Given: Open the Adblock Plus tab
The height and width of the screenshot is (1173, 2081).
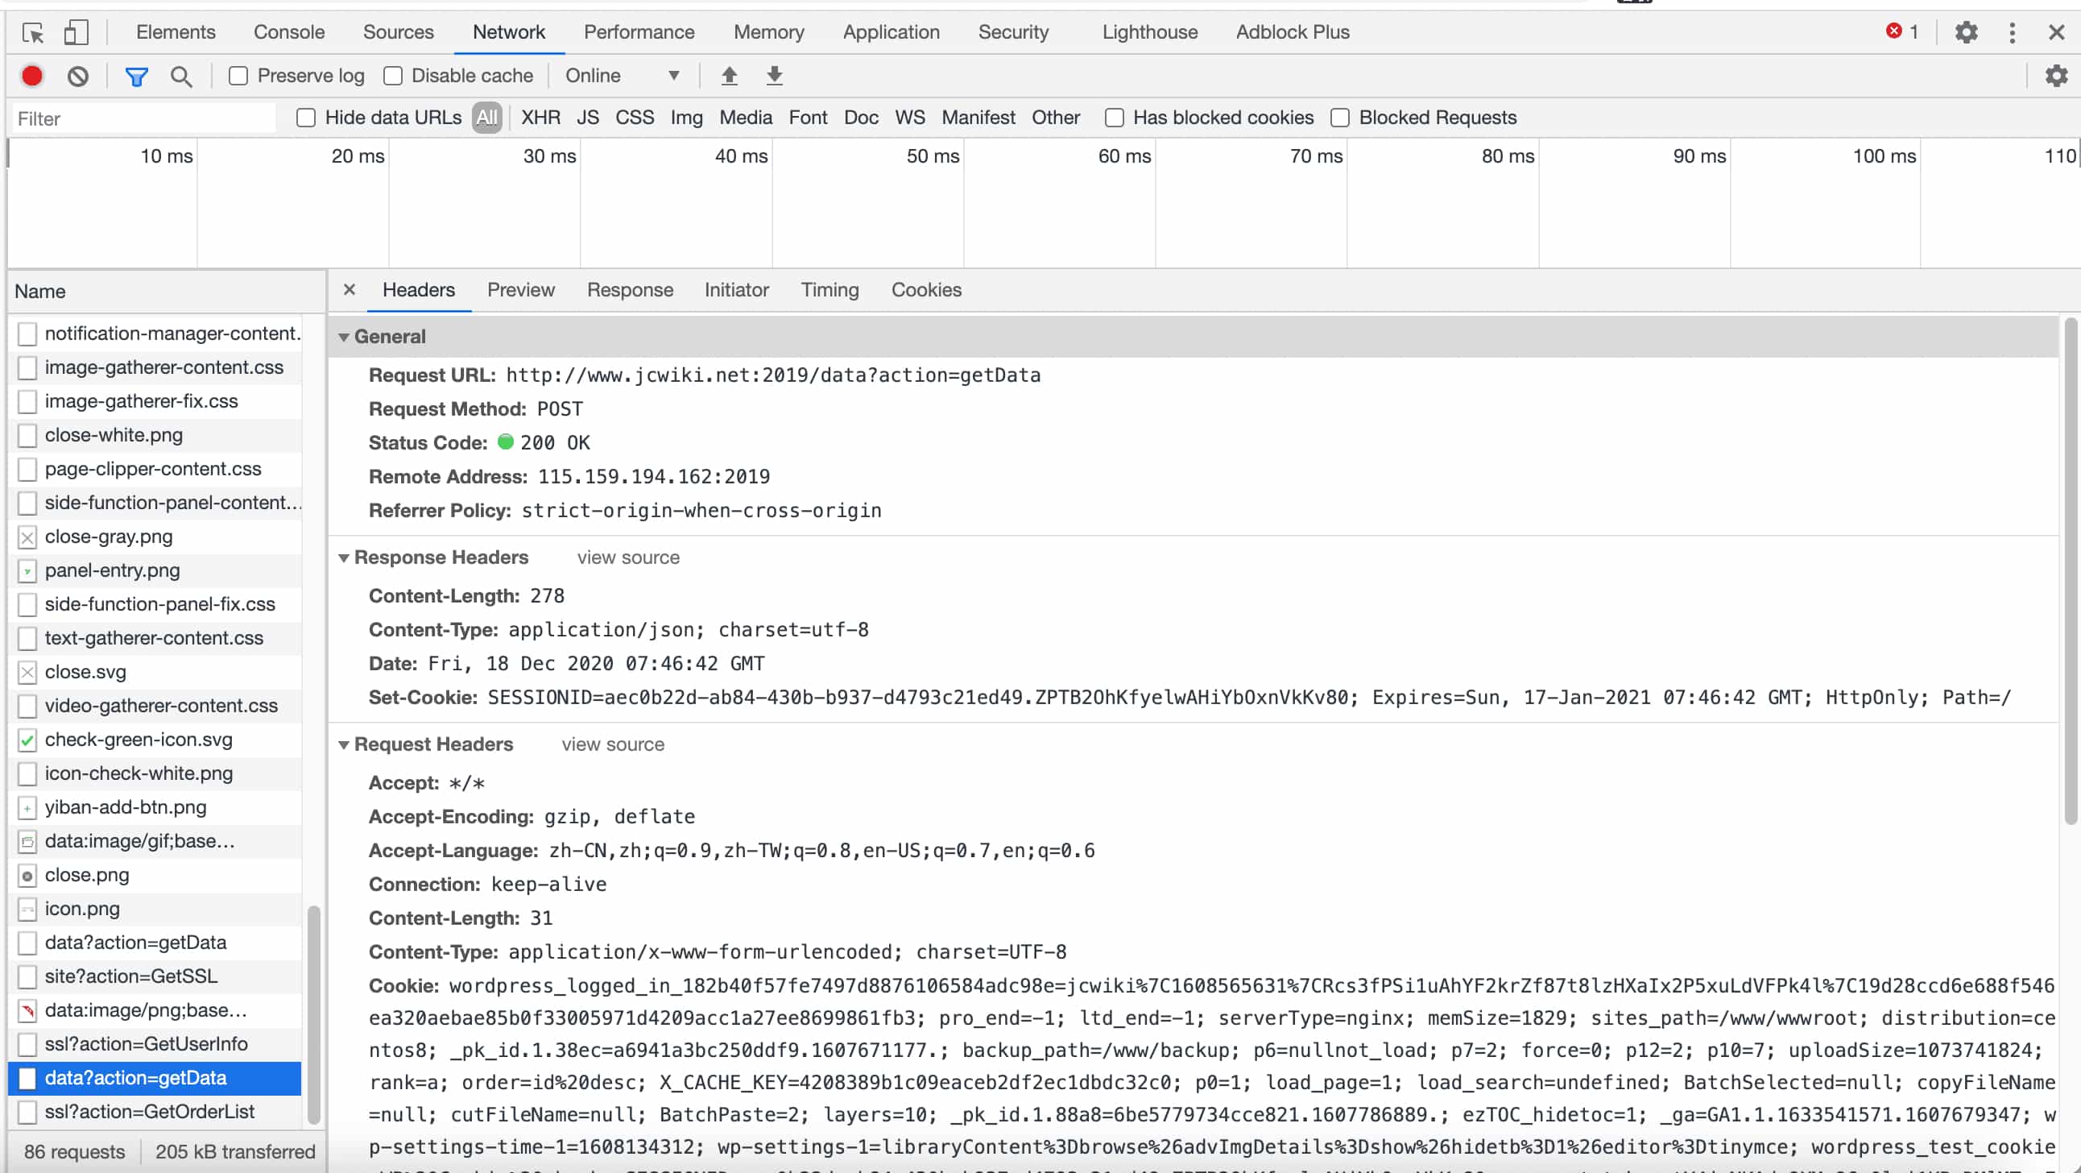Looking at the screenshot, I should 1293,32.
